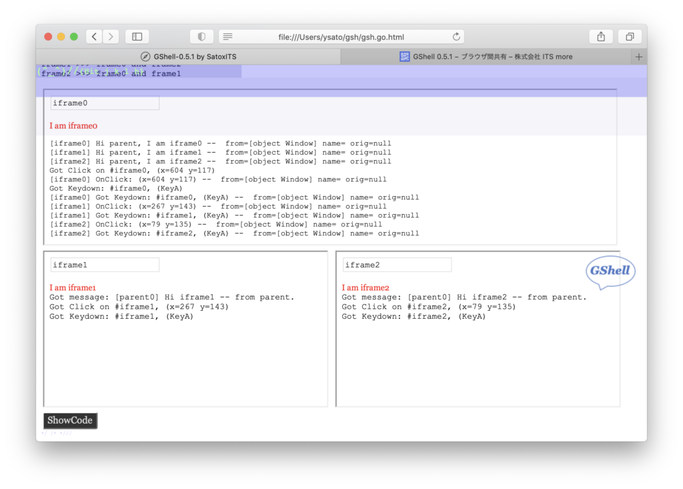This screenshot has height=489, width=683.
Task: Click the red "I am iframe0" heading
Action: click(74, 125)
